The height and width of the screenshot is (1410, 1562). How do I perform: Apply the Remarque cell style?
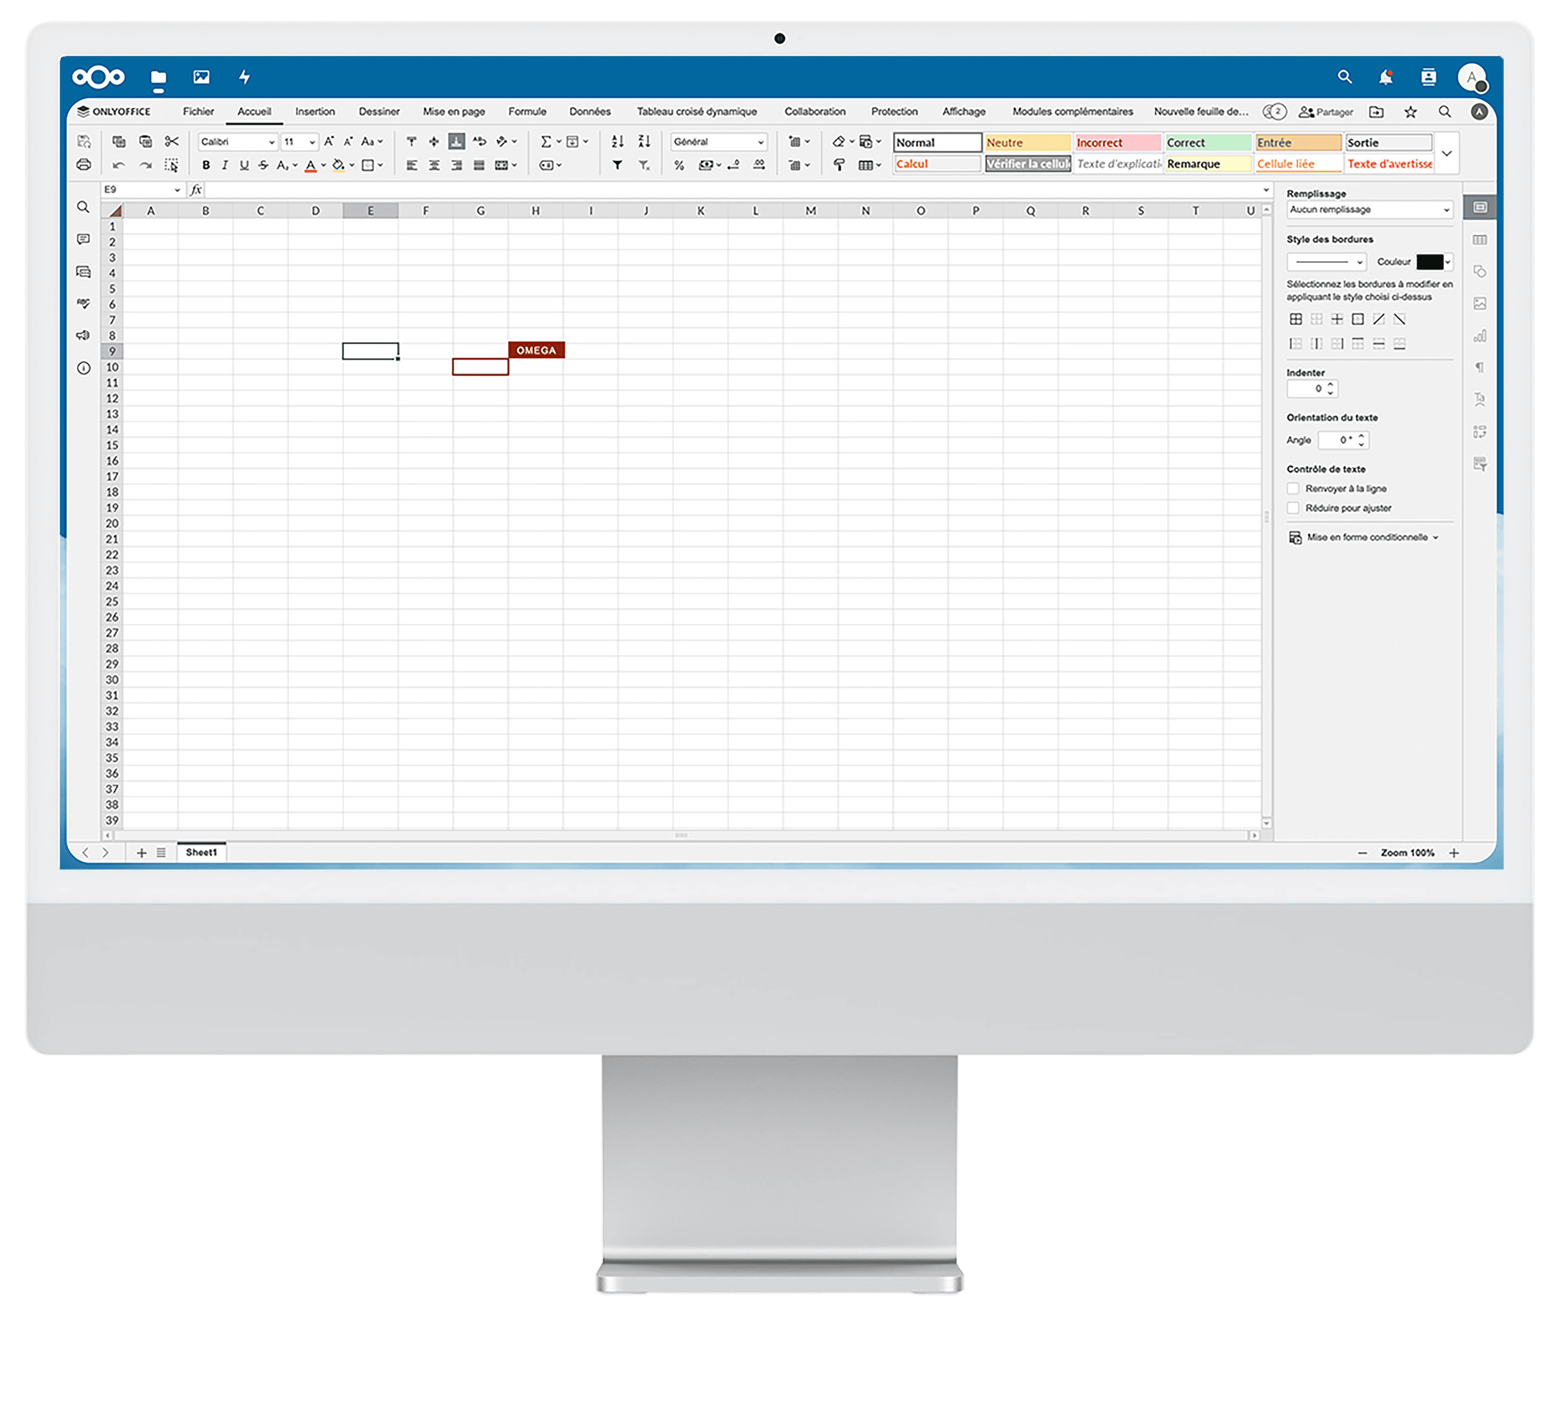(1208, 164)
